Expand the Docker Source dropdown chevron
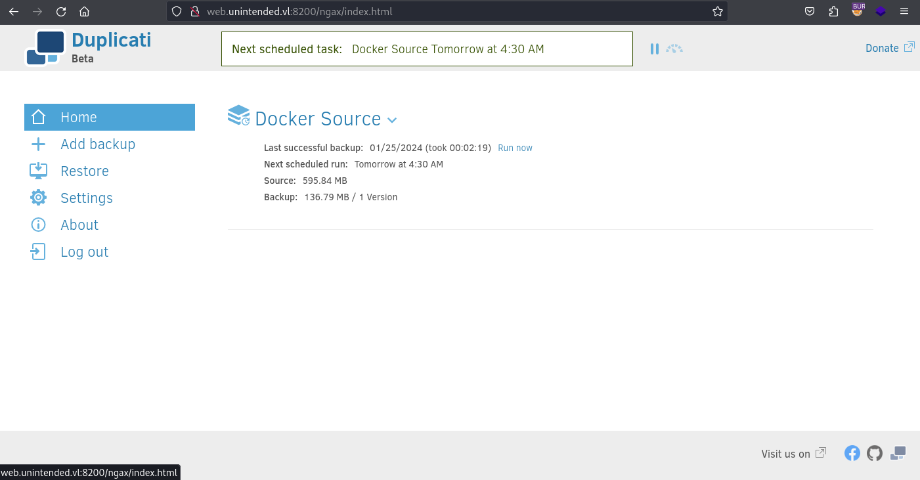This screenshot has height=480, width=920. 392,120
